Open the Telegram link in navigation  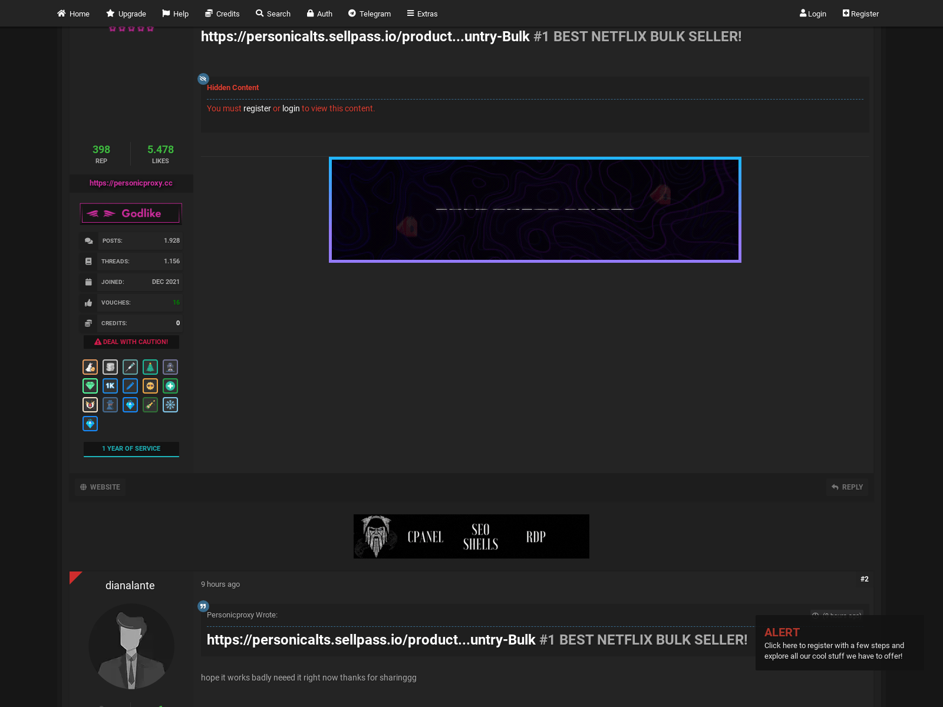pyautogui.click(x=370, y=14)
